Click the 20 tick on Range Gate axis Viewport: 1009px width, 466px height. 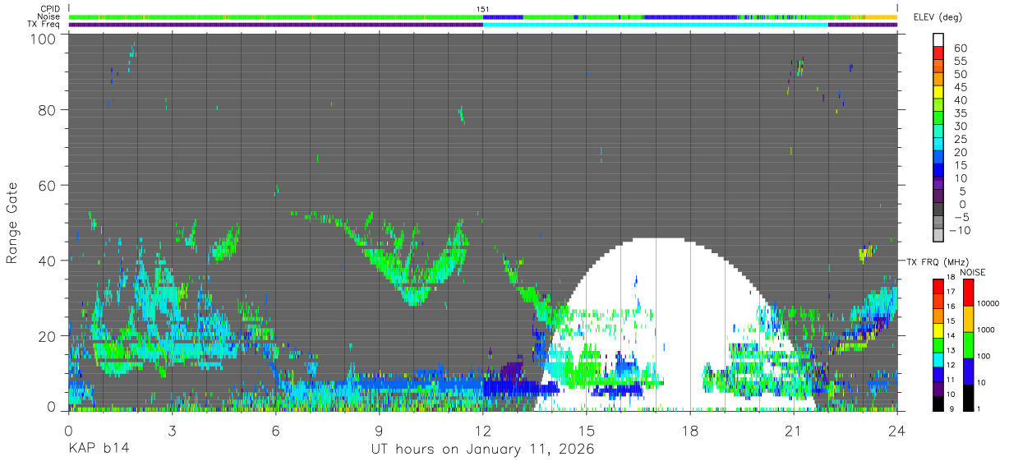click(x=47, y=336)
